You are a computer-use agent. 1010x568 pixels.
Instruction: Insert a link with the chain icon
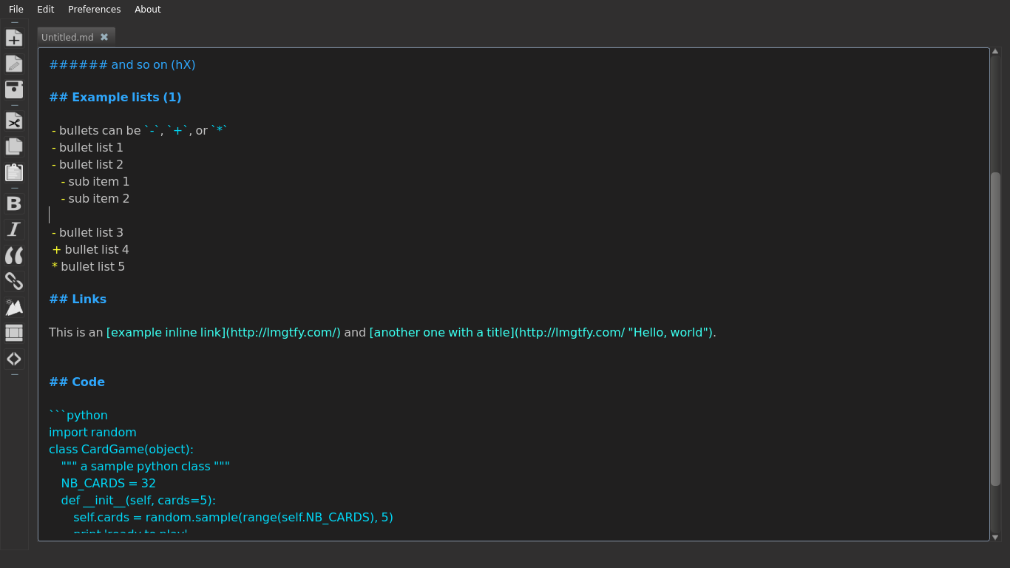(14, 281)
